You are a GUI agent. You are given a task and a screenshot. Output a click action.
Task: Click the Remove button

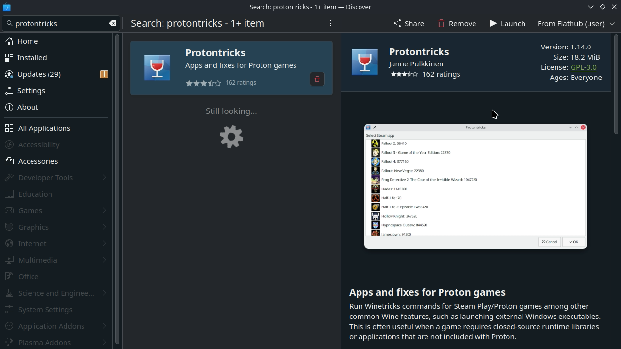pos(457,23)
